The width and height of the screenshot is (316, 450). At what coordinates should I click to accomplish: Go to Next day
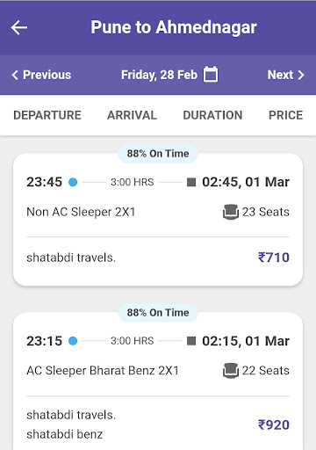pyautogui.click(x=286, y=75)
